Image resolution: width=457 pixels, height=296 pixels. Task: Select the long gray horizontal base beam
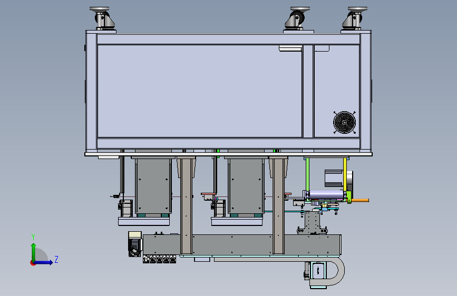coord(242,244)
